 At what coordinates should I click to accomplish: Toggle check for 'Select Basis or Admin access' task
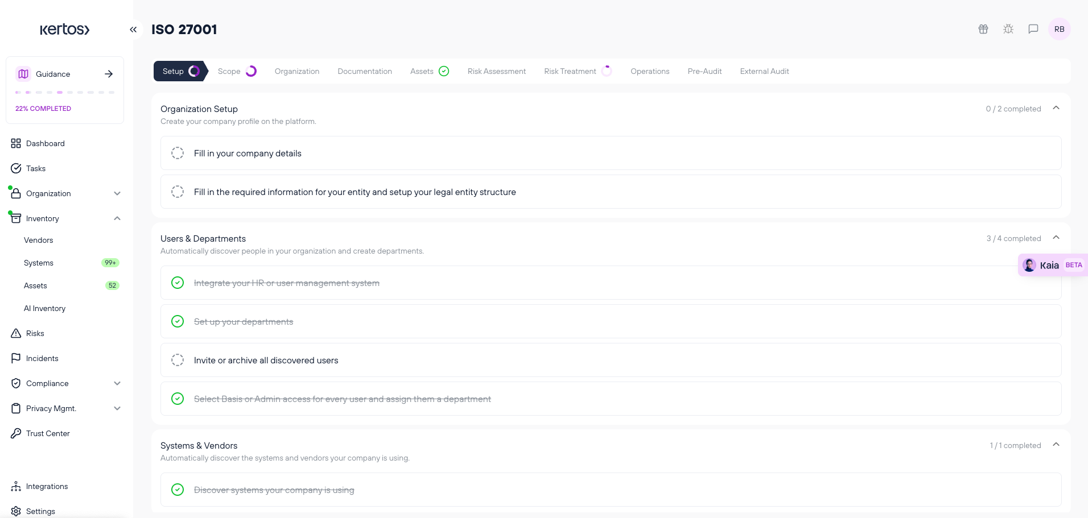click(178, 399)
